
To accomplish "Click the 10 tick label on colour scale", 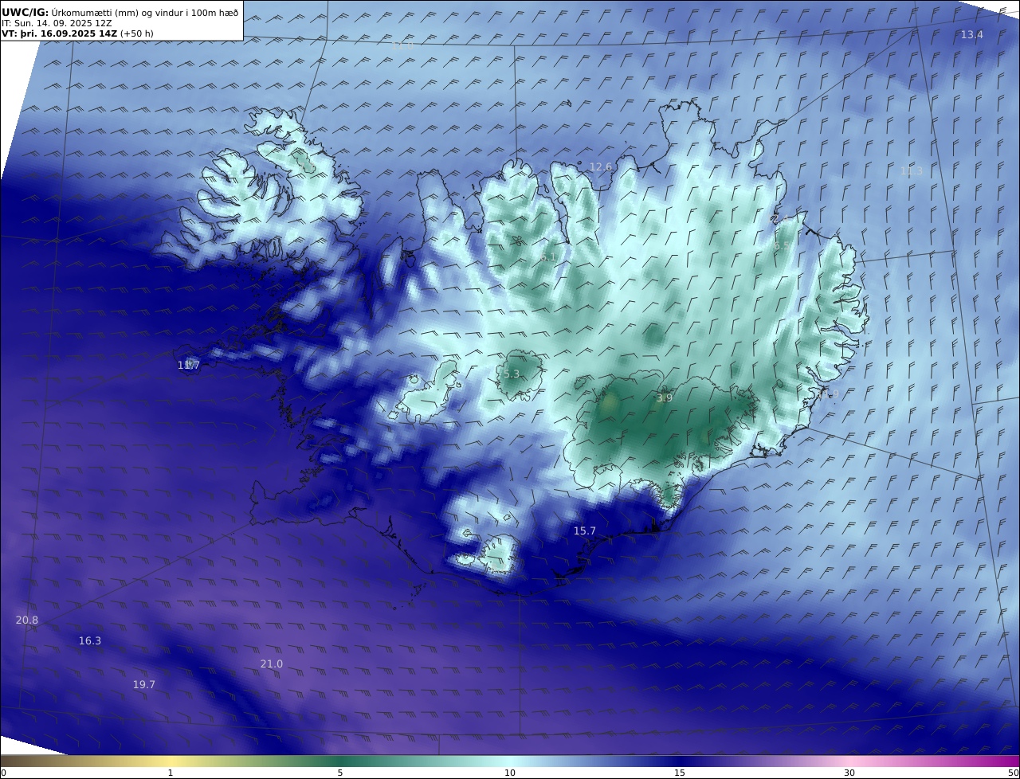I will coord(510,773).
